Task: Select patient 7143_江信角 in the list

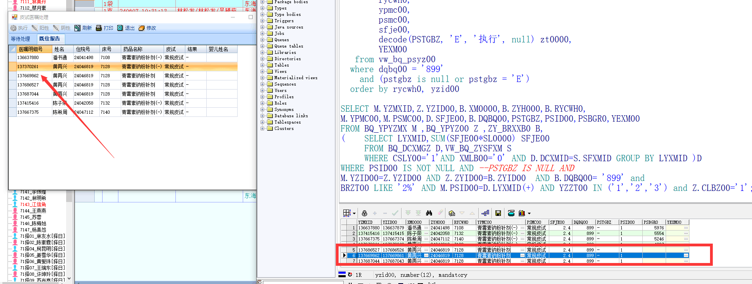Action: 33,204
